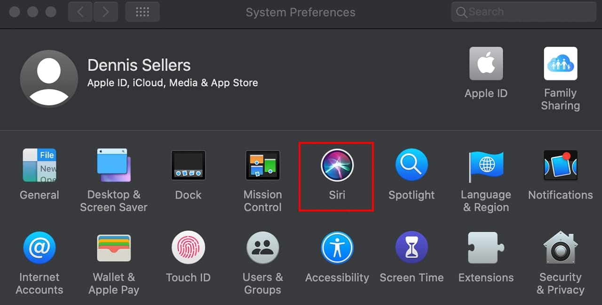Open Wallet & Apple Pay settings
602x305 pixels.
(114, 248)
